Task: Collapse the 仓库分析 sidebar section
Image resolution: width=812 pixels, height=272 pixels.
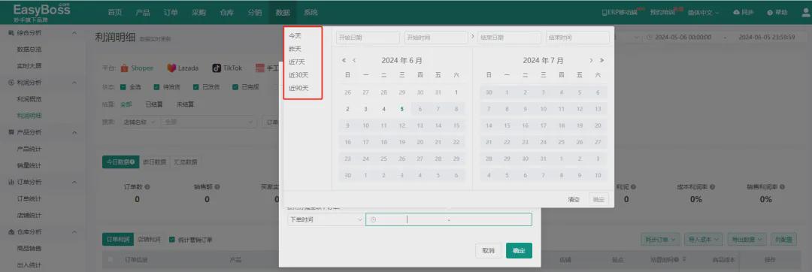Action: [x=74, y=231]
